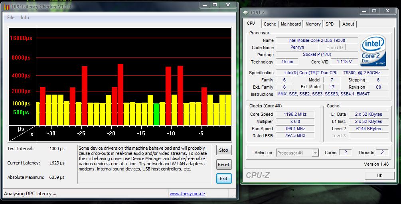Click the green latency bar in the graph
Viewport: 401px width, 204px height.
pos(156,115)
